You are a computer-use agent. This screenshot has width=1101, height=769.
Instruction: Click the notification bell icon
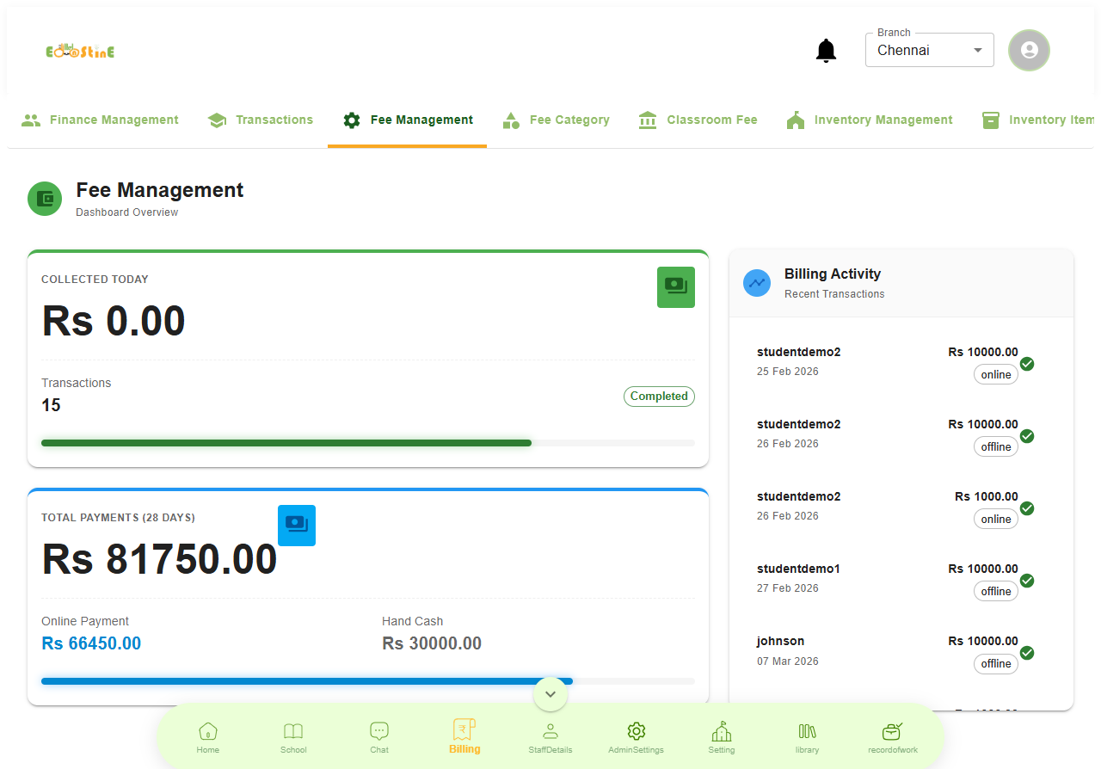pos(826,51)
